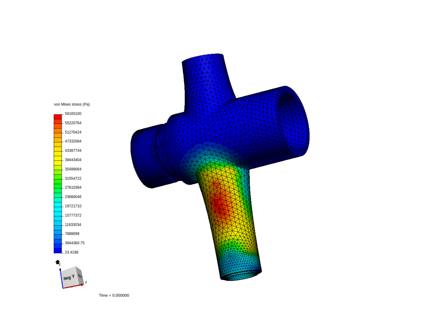
Task: Click the legend value 43387744
Action: click(x=73, y=150)
